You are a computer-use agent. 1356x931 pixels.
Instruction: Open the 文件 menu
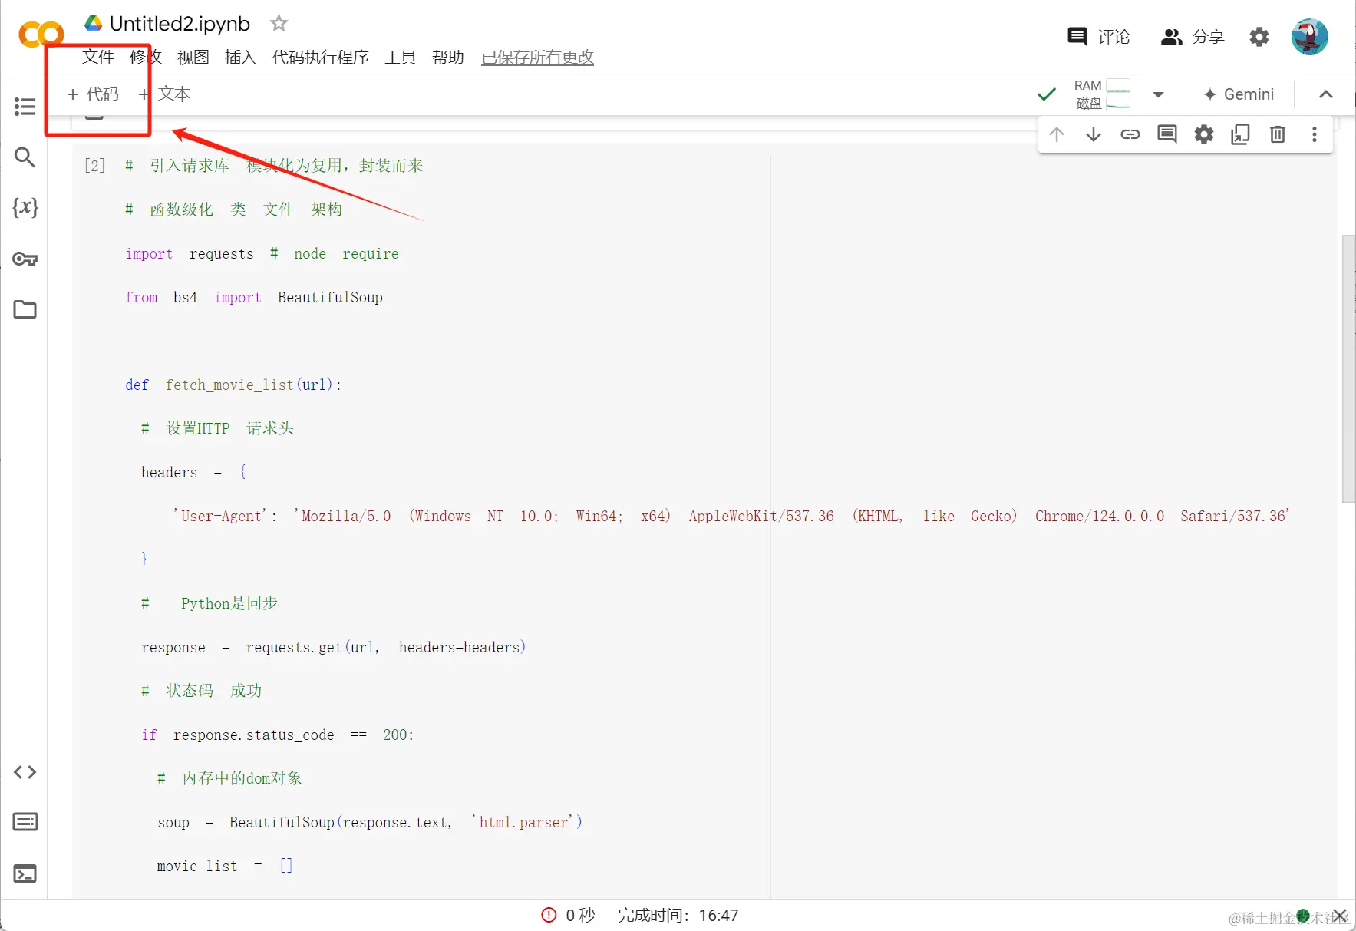coord(98,57)
